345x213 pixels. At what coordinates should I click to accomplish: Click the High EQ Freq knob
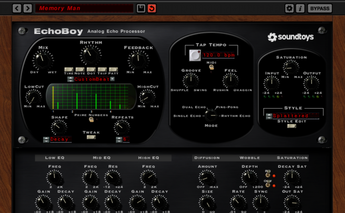[x=149, y=177]
